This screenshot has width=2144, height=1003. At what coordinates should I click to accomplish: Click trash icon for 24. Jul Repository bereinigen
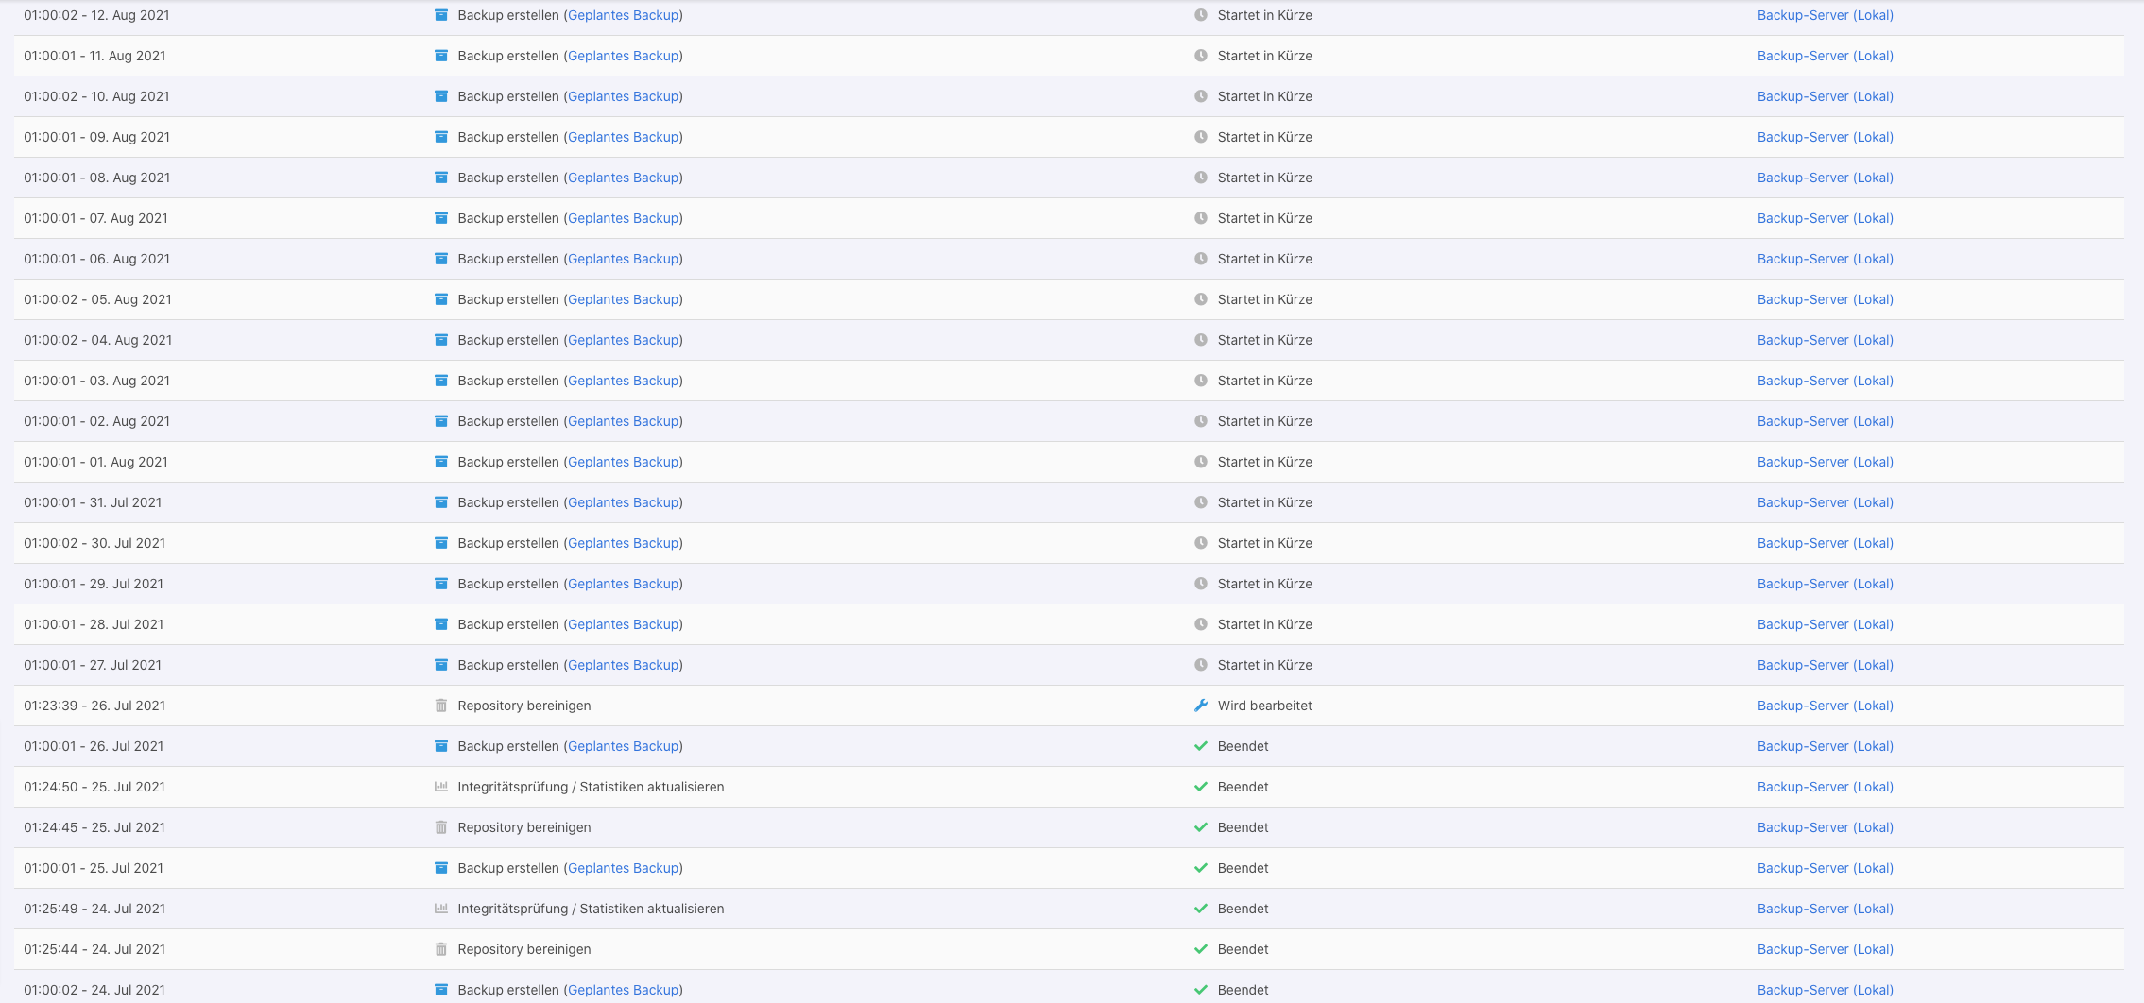pyautogui.click(x=440, y=949)
